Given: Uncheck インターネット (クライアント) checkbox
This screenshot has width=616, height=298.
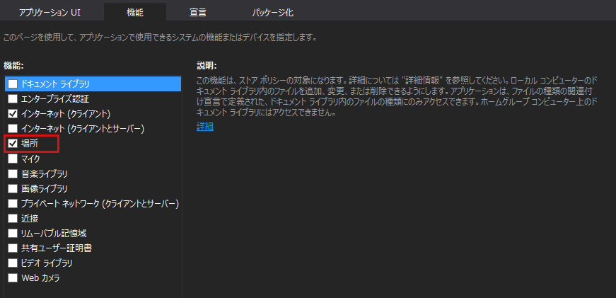Looking at the screenshot, I should 13,114.
